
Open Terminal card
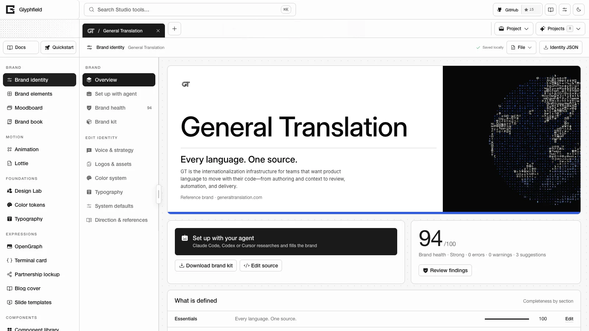39,260
